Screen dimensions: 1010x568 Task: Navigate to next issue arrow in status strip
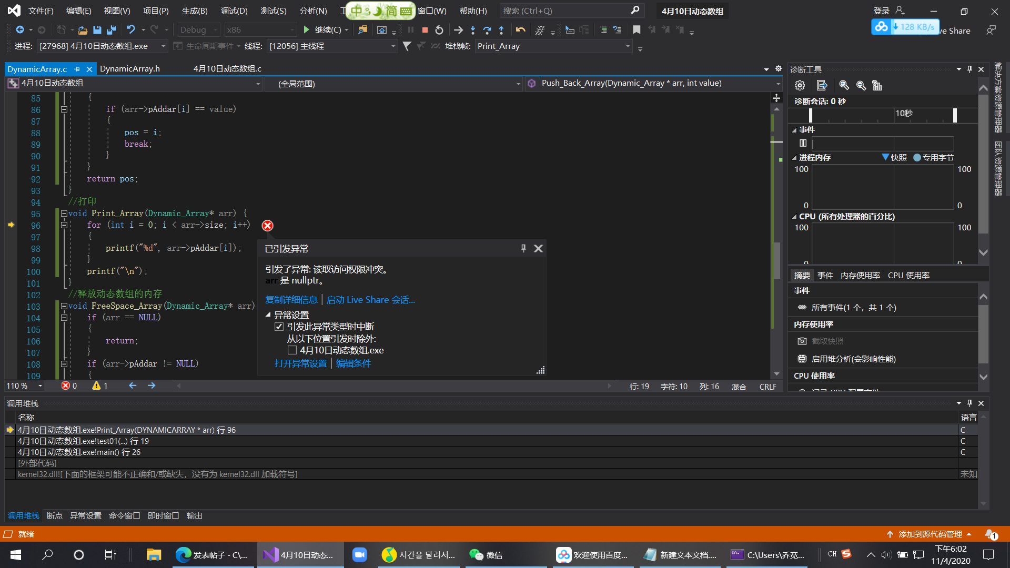tap(151, 386)
